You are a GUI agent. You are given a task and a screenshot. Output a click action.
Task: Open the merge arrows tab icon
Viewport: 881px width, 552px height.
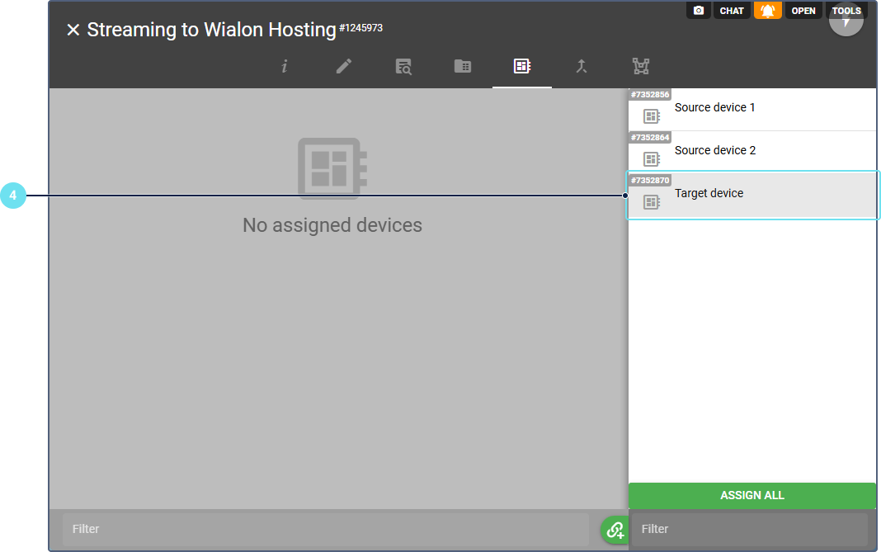(581, 67)
